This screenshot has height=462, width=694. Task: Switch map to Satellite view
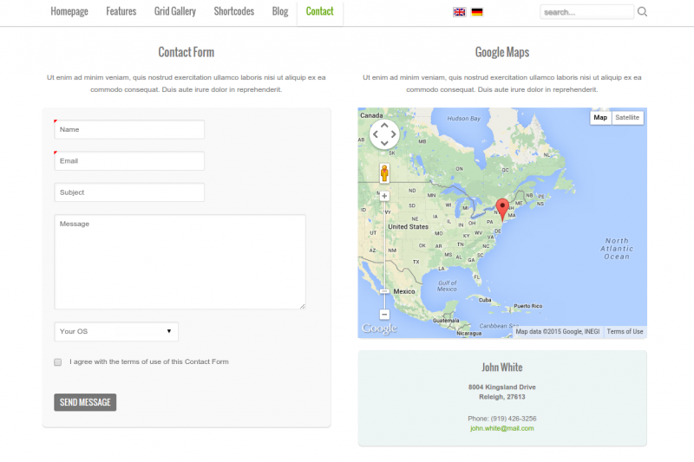tap(627, 118)
